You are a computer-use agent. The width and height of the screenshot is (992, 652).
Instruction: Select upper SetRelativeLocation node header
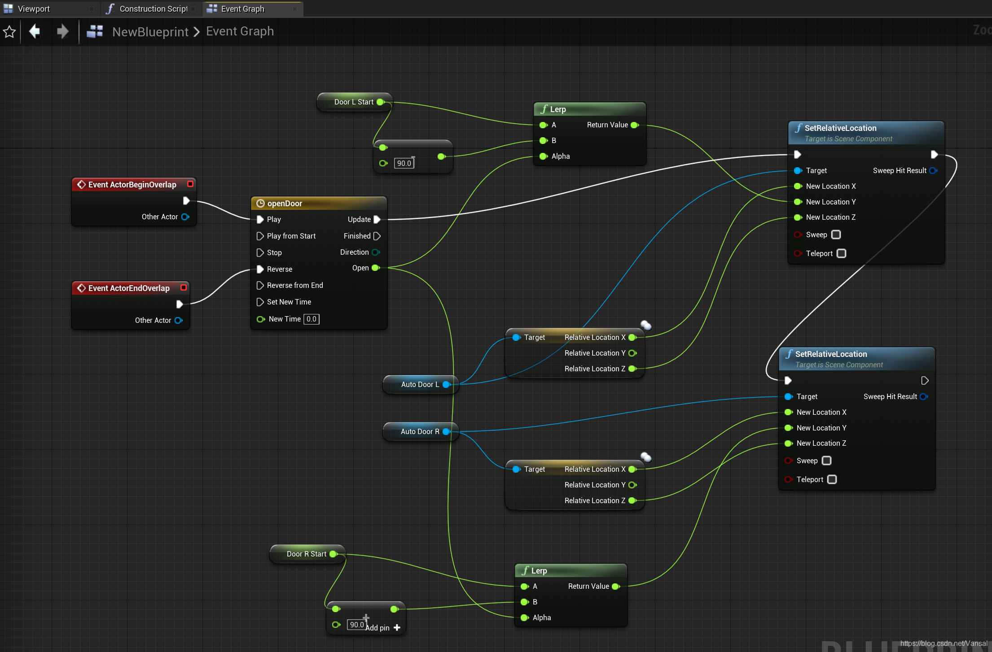866,133
